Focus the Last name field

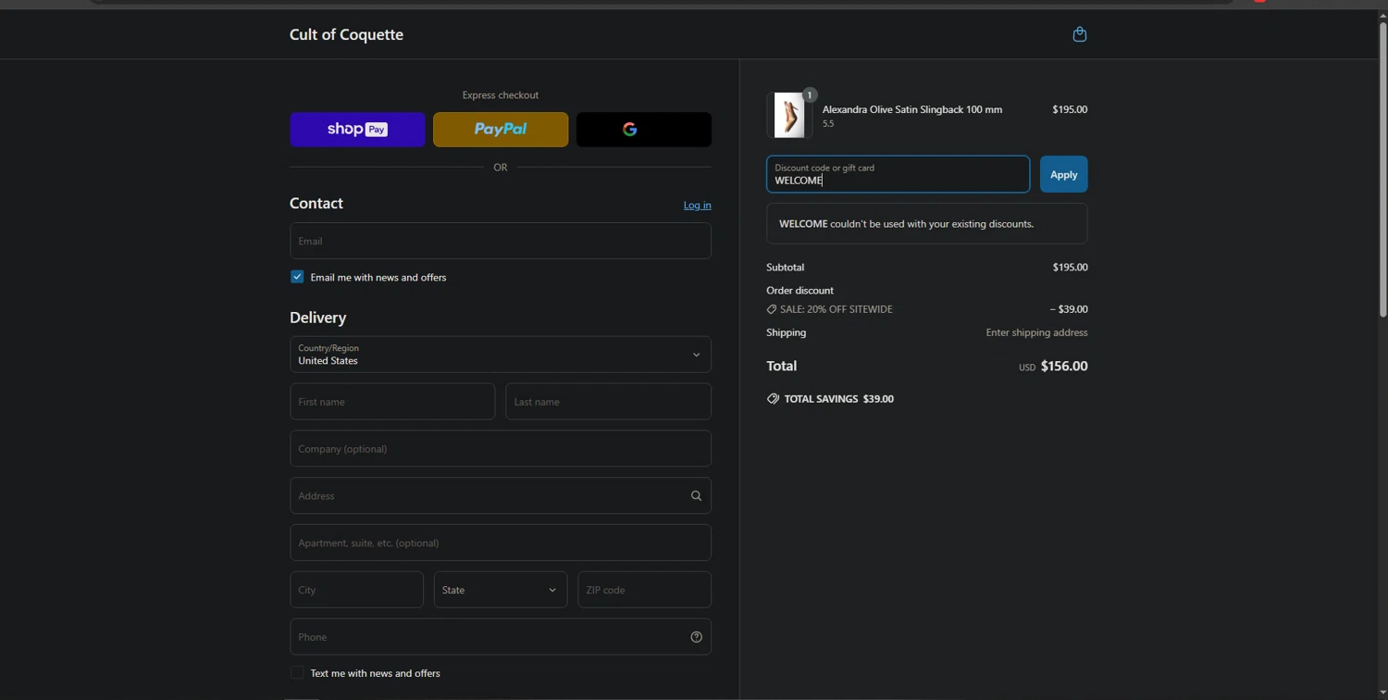pyautogui.click(x=608, y=402)
